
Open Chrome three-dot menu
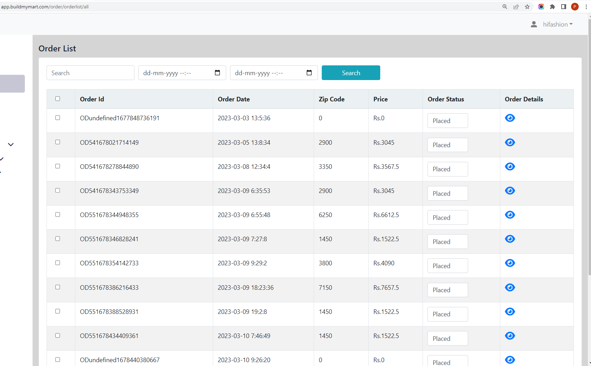(586, 7)
